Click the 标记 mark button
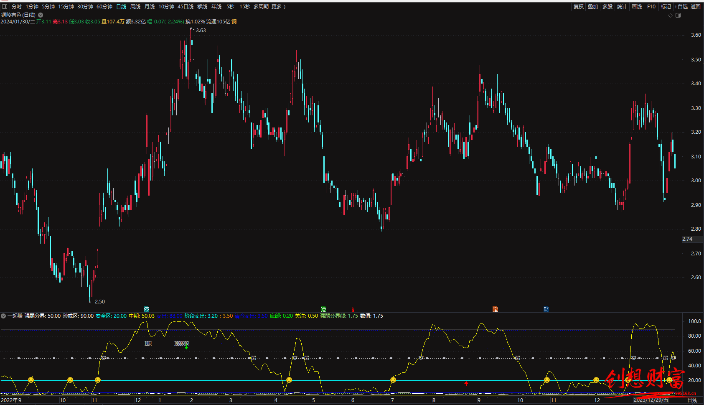704x405 pixels. [666, 7]
